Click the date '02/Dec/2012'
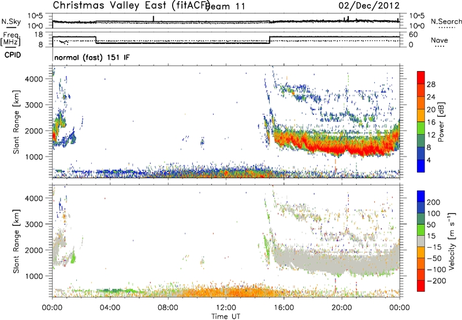462x320 pixels. click(x=369, y=6)
